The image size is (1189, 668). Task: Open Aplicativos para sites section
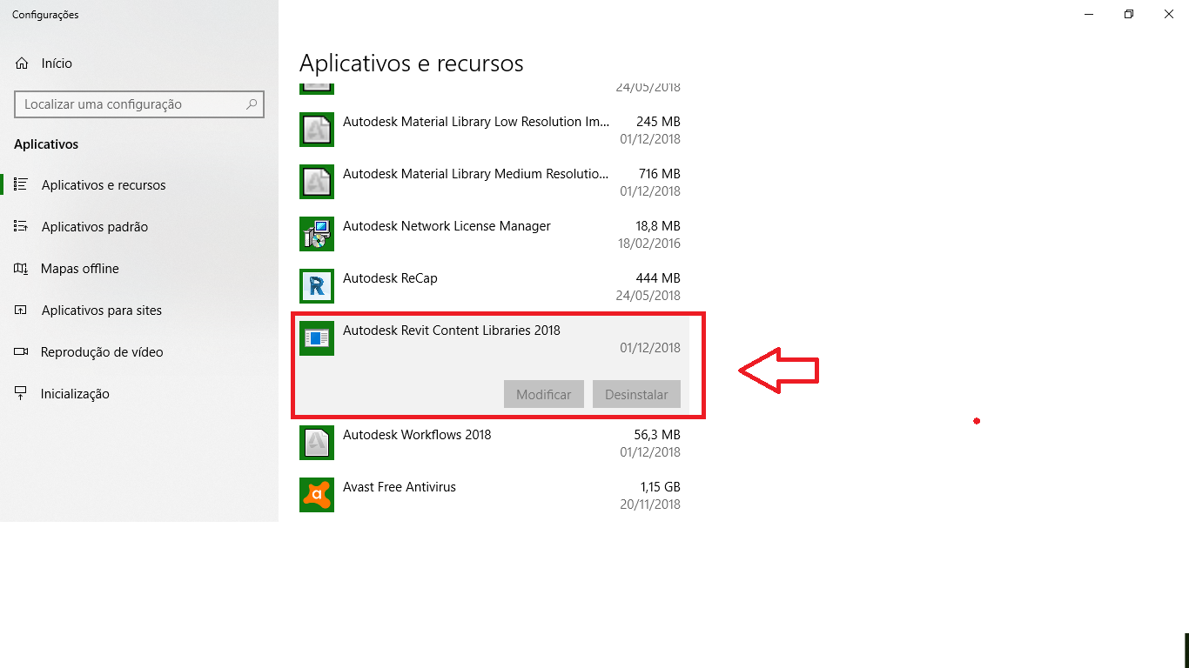tap(139, 310)
